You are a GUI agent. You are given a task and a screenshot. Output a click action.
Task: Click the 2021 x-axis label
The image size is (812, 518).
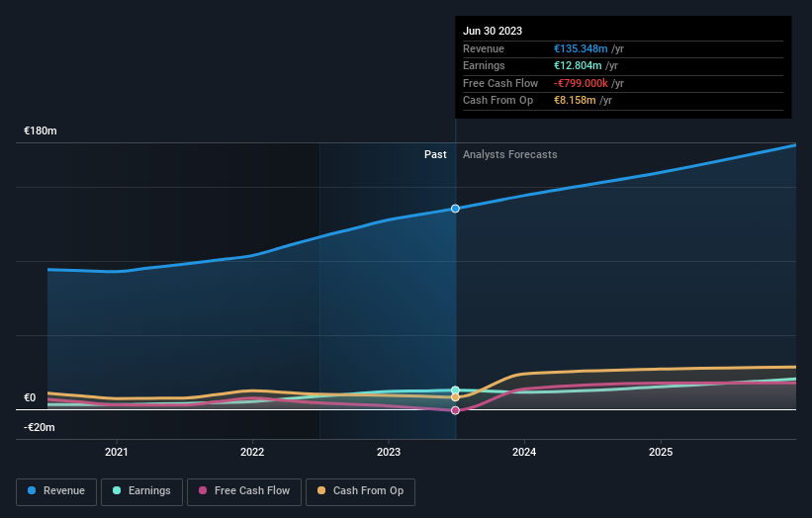tap(117, 452)
